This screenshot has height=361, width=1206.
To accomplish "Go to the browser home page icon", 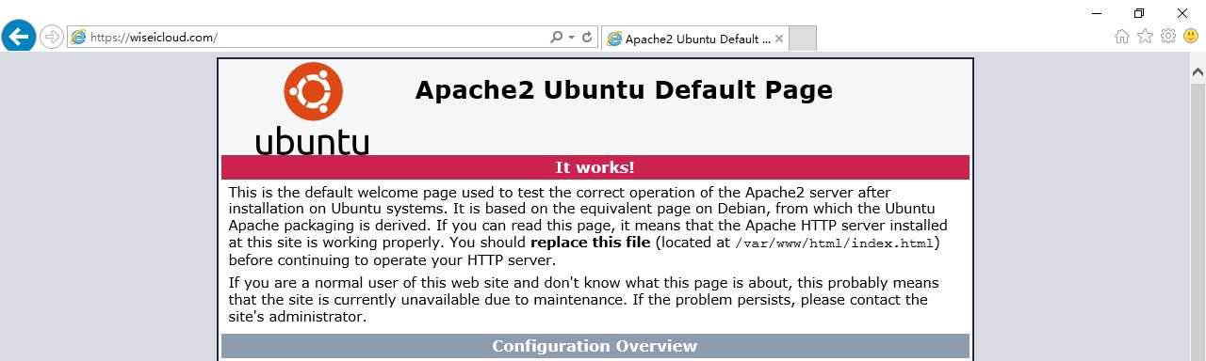I will pos(1121,36).
